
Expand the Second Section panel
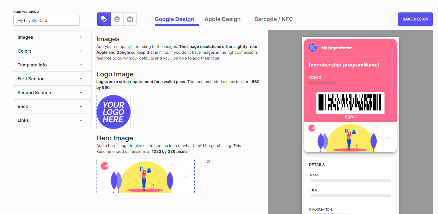(52, 92)
